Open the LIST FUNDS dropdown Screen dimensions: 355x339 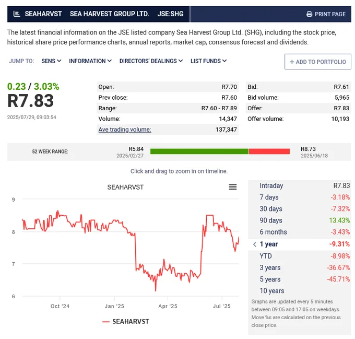click(x=208, y=61)
